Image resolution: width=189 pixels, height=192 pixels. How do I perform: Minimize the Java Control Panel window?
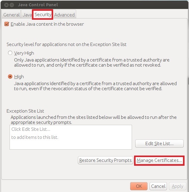tap(13, 5)
